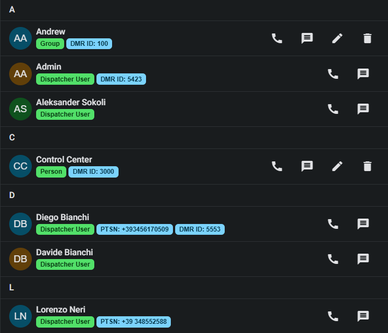Call the Andrew group contact
Viewport: 388px width, 333px height.
pos(277,38)
